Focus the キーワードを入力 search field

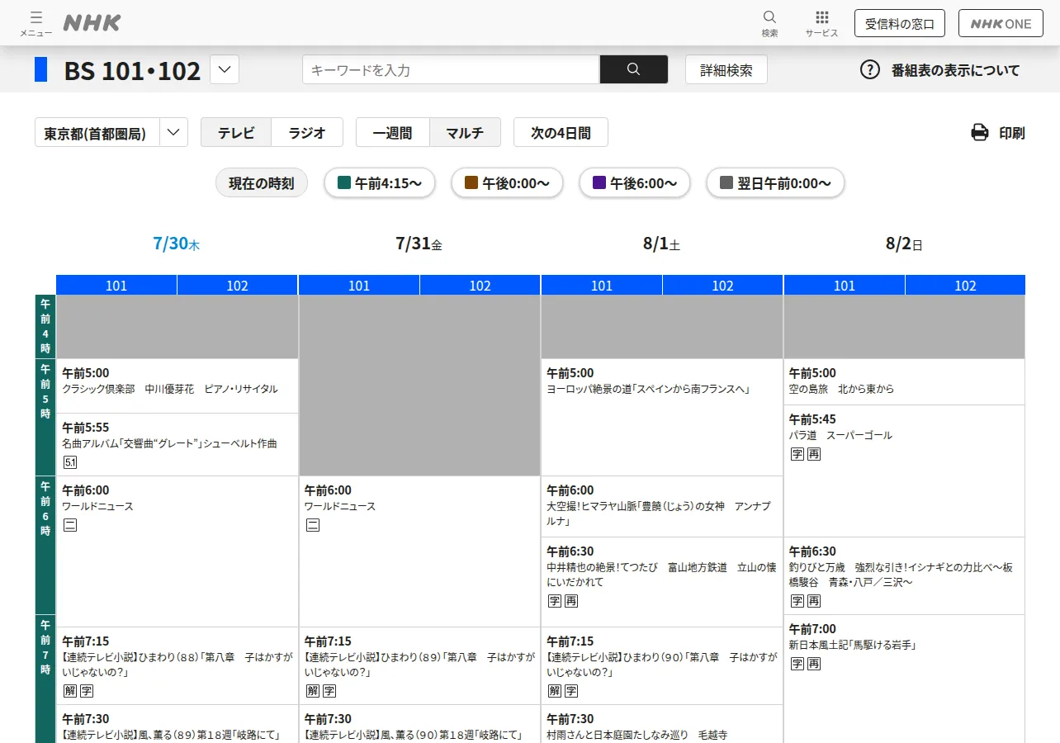(x=451, y=69)
